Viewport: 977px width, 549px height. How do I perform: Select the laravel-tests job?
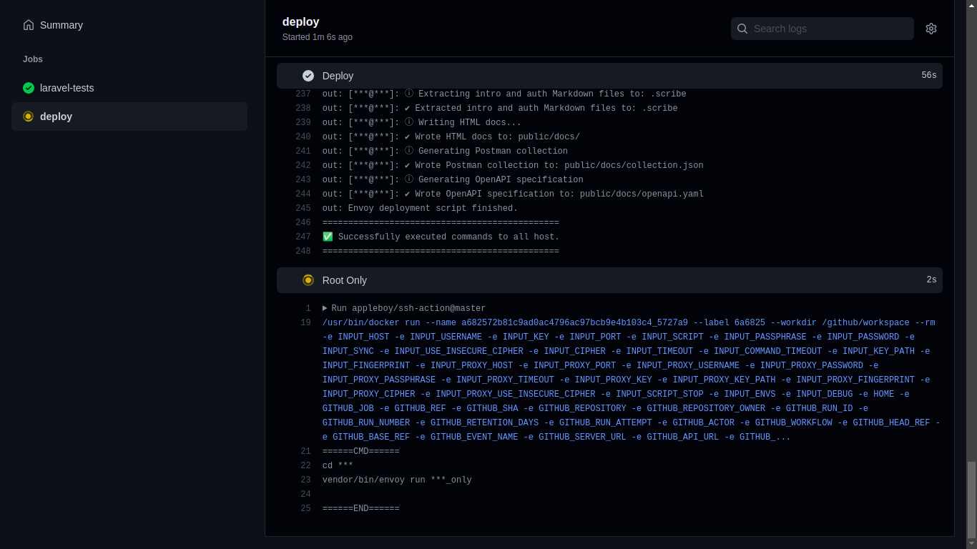tap(129, 88)
